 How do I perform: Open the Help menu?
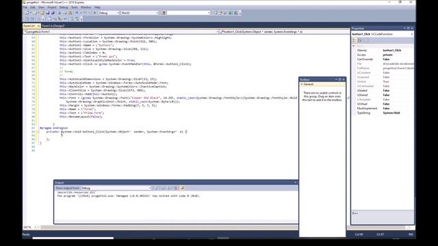[x=97, y=8]
